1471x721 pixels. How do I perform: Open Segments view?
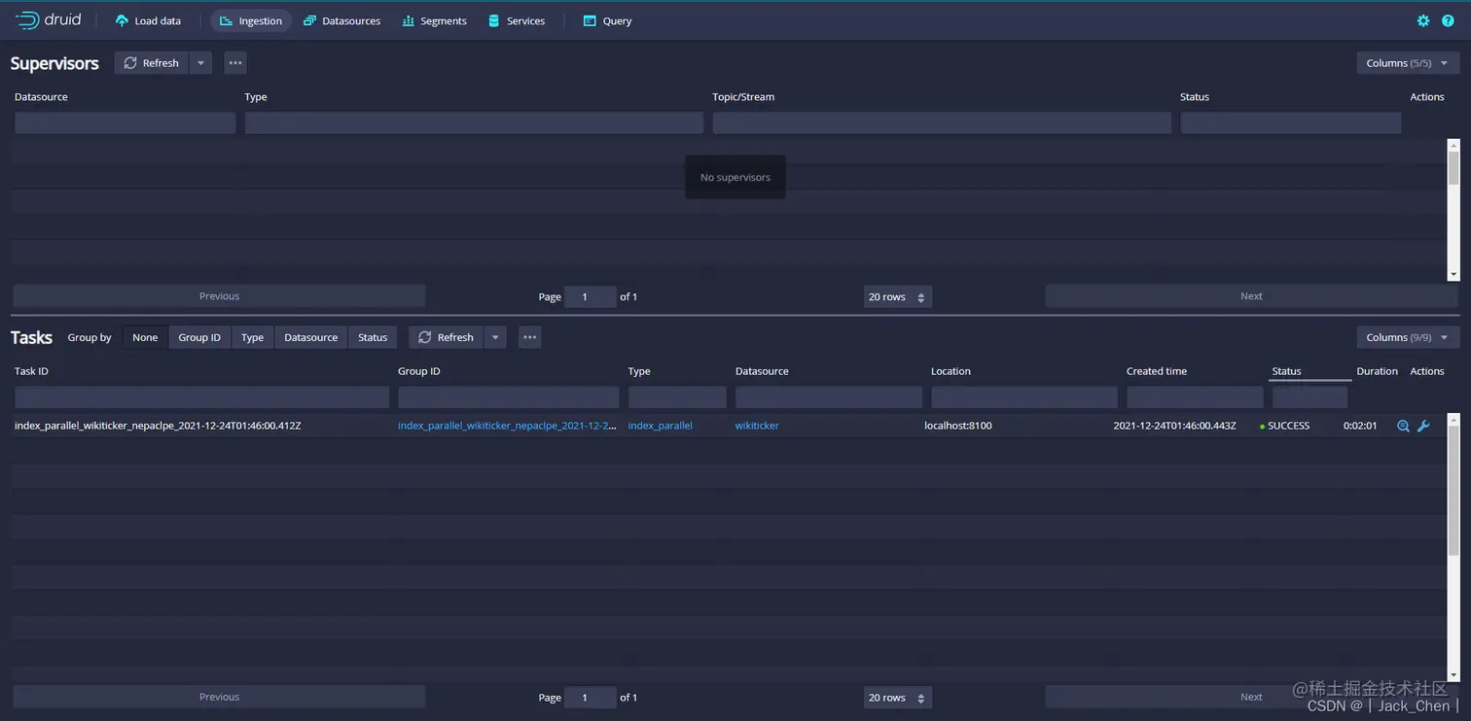tap(434, 20)
